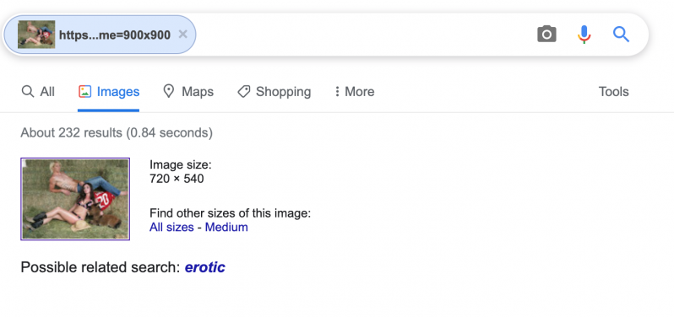Click the camera search-by-image icon
674x317 pixels.
546,34
